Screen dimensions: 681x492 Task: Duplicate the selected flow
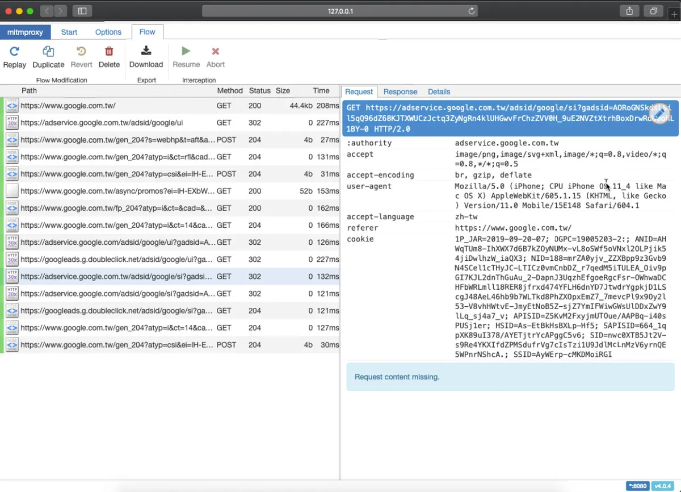(48, 56)
